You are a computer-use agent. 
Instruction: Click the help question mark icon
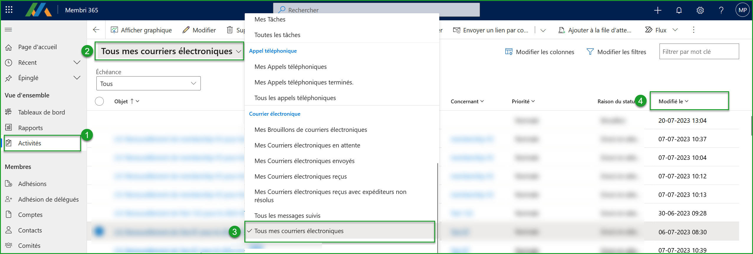(x=721, y=11)
